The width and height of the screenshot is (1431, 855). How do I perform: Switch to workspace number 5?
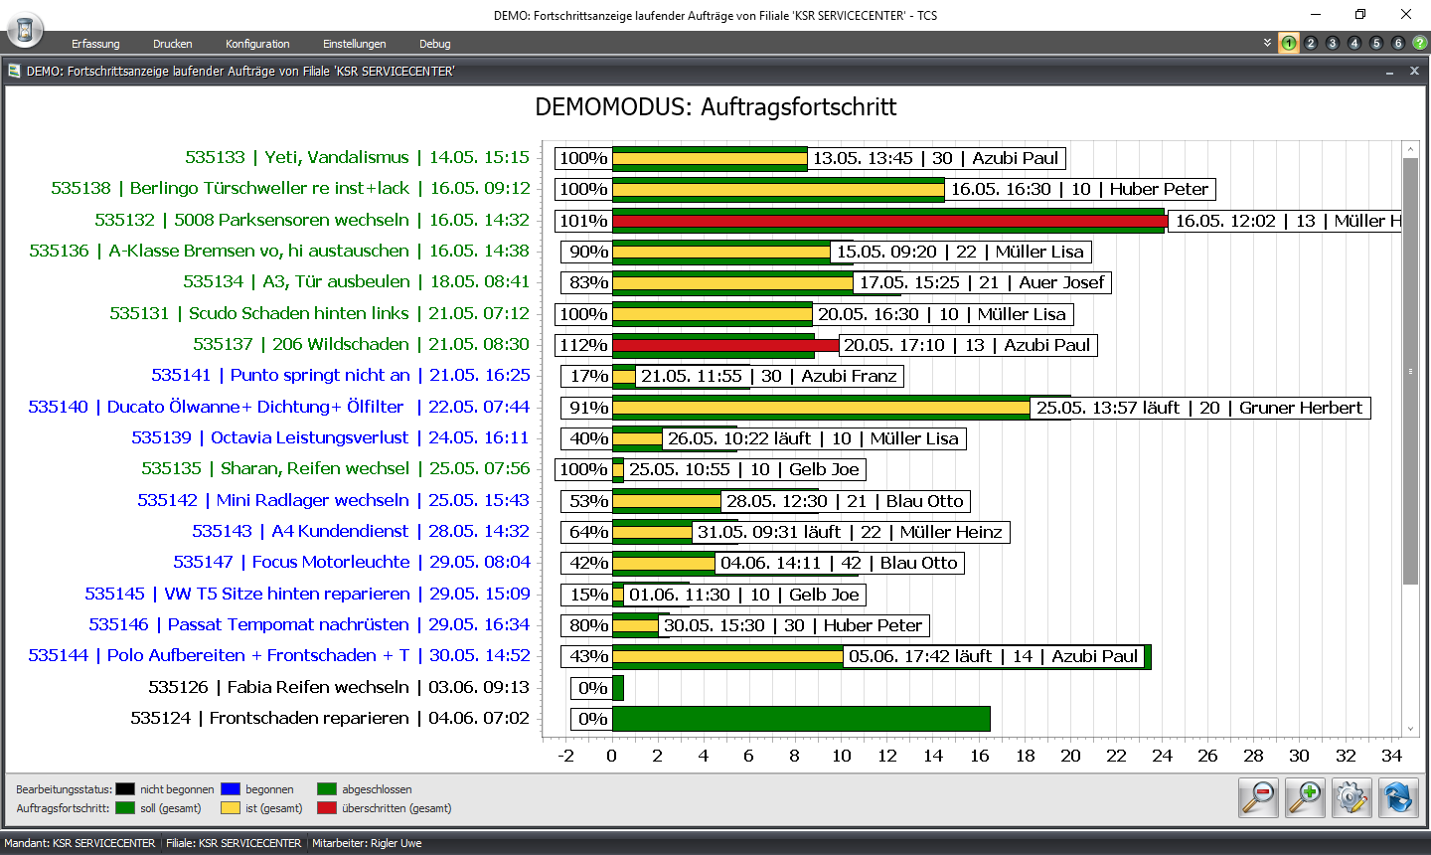click(1376, 43)
